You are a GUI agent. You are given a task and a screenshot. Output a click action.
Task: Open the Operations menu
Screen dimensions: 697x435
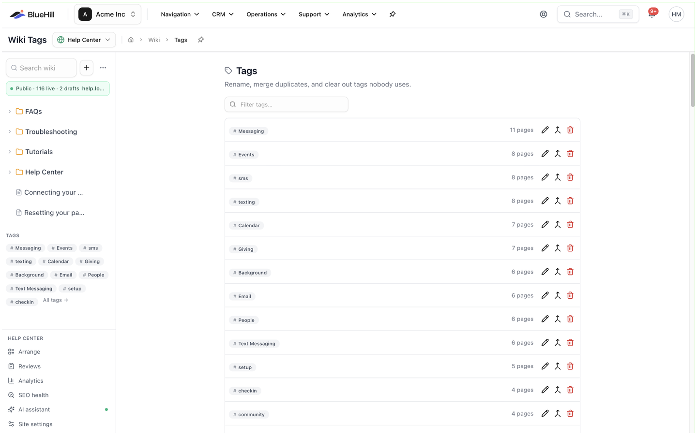pyautogui.click(x=266, y=14)
